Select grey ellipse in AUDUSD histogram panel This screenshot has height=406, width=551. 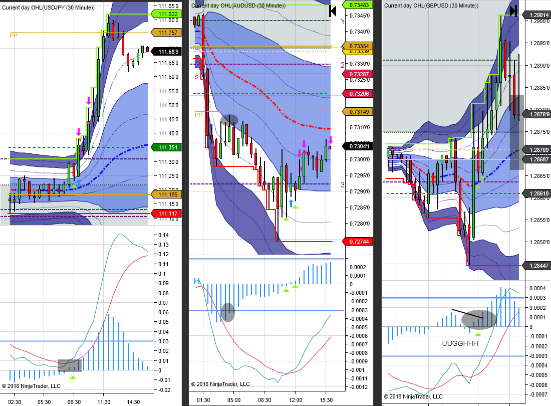point(228,312)
